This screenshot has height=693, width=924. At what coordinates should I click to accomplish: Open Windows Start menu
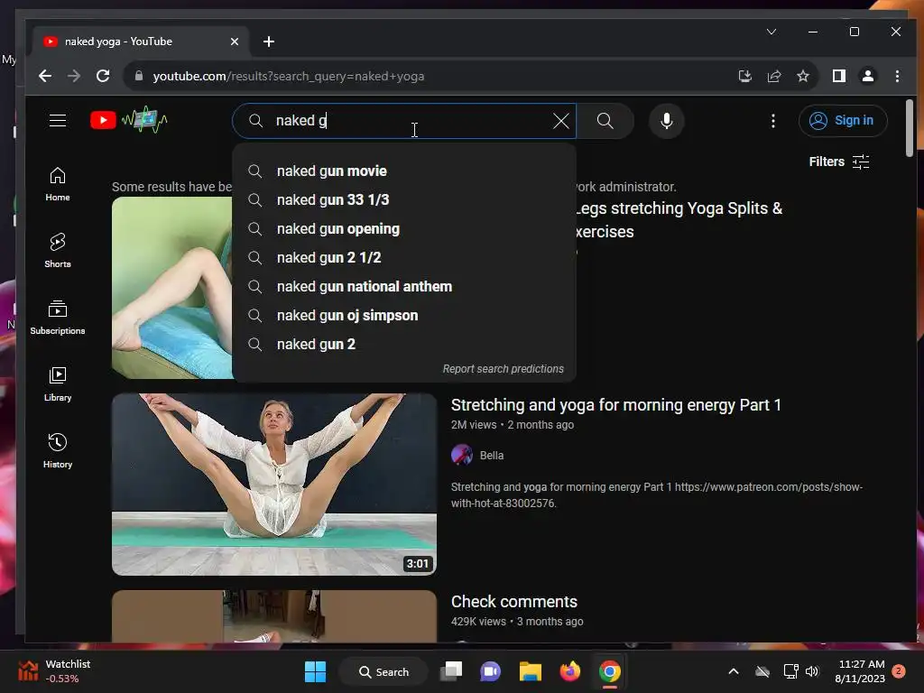[x=315, y=671]
